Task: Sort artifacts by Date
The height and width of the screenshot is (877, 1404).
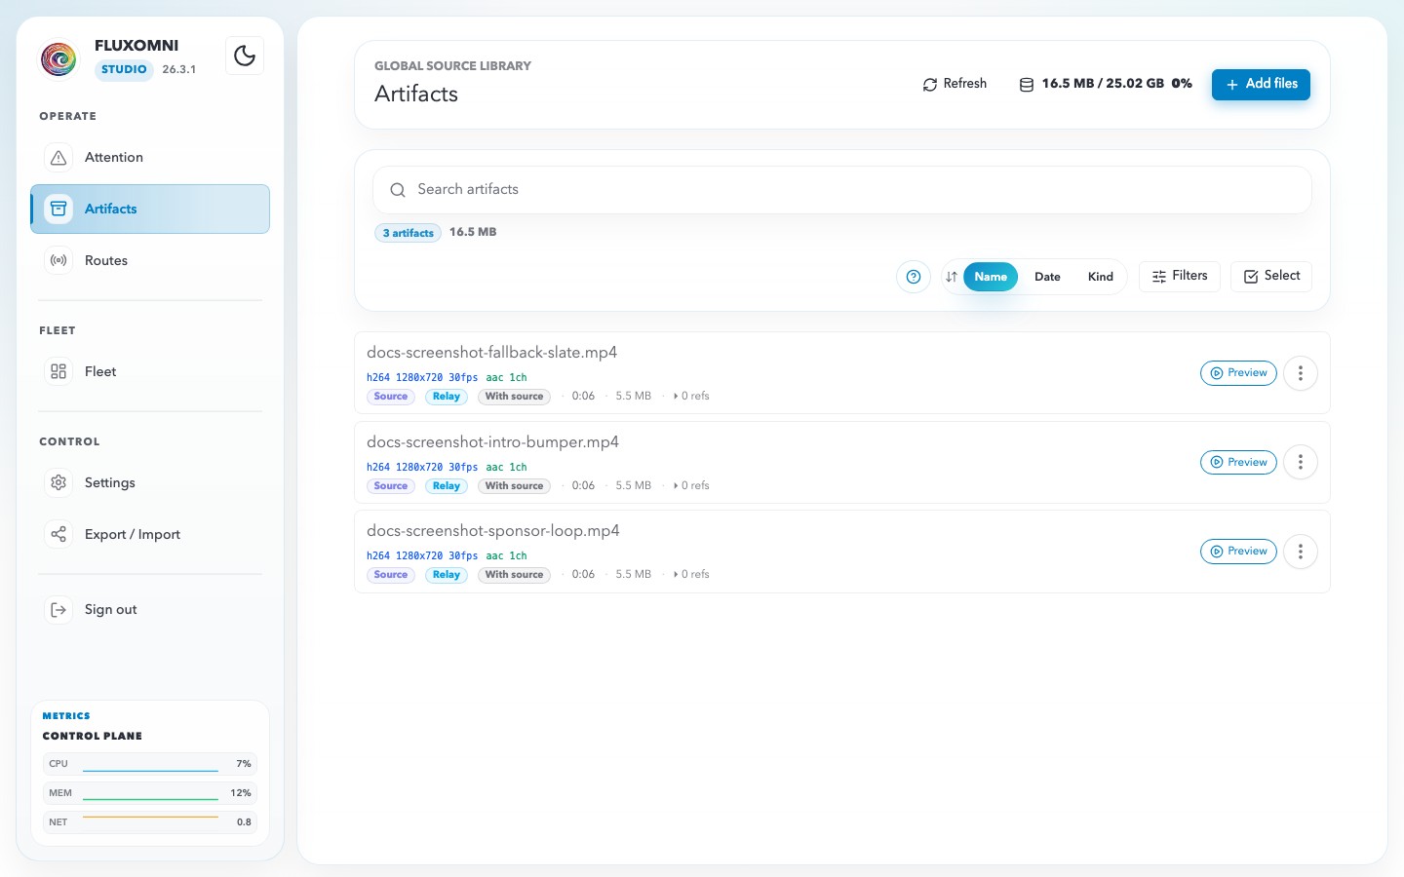Action: pyautogui.click(x=1047, y=277)
